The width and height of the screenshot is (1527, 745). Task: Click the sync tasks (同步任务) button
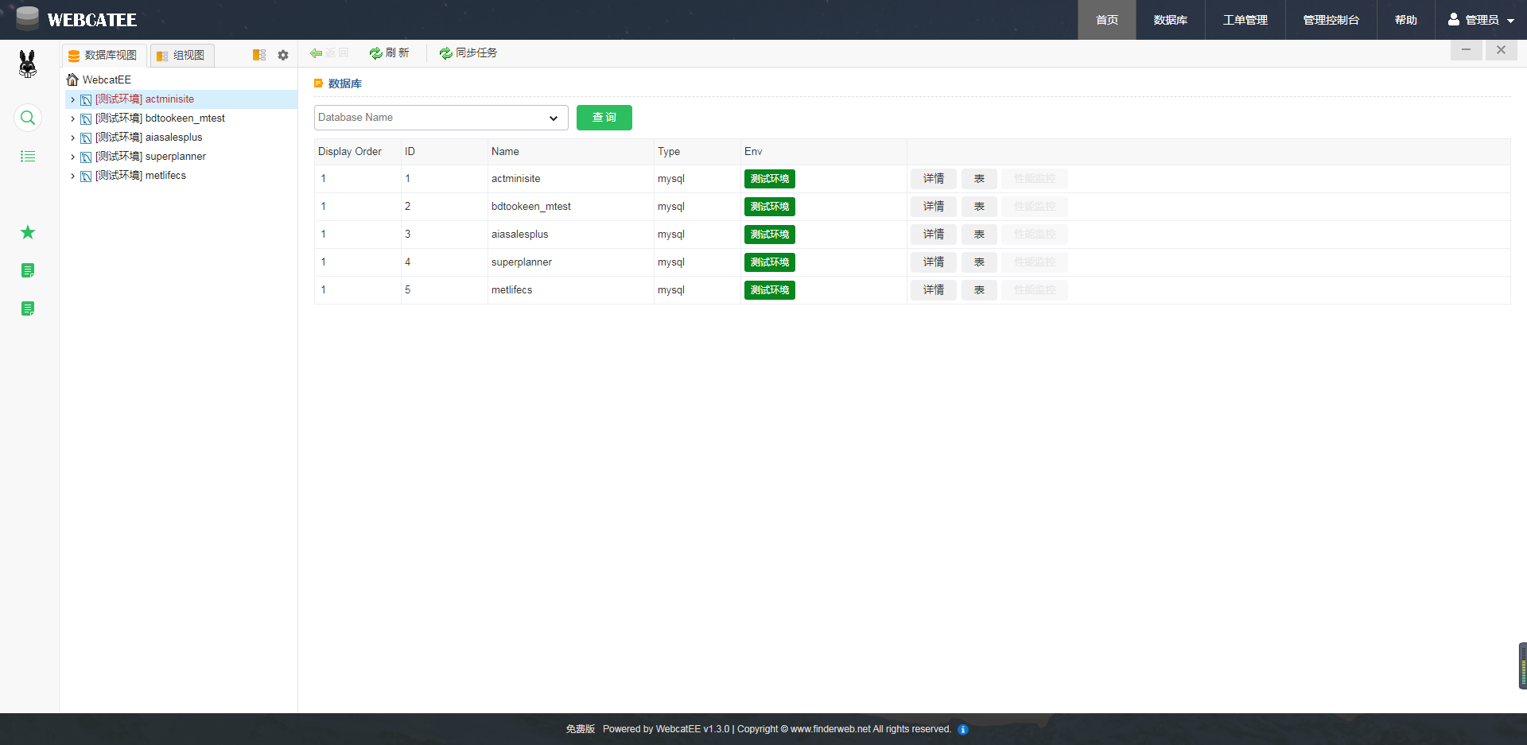click(x=468, y=53)
